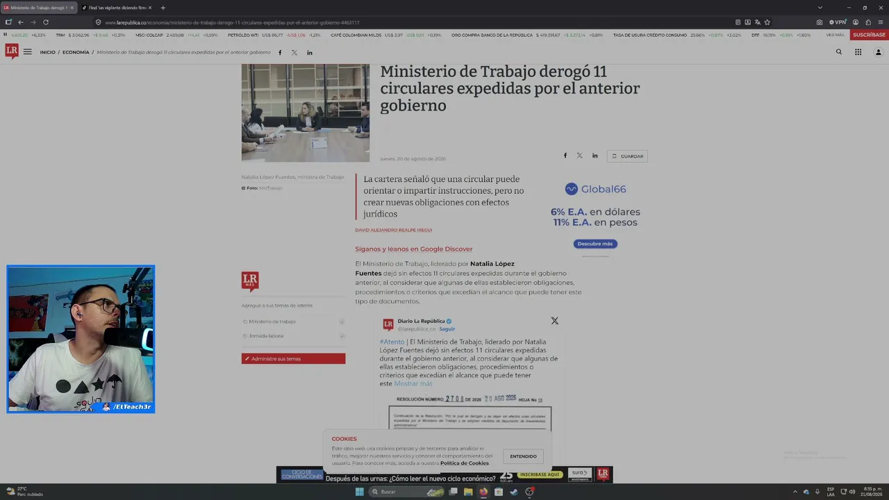
Task: Switch to the 'Ministerio de Trabajo derogó' tab
Action: 38,8
